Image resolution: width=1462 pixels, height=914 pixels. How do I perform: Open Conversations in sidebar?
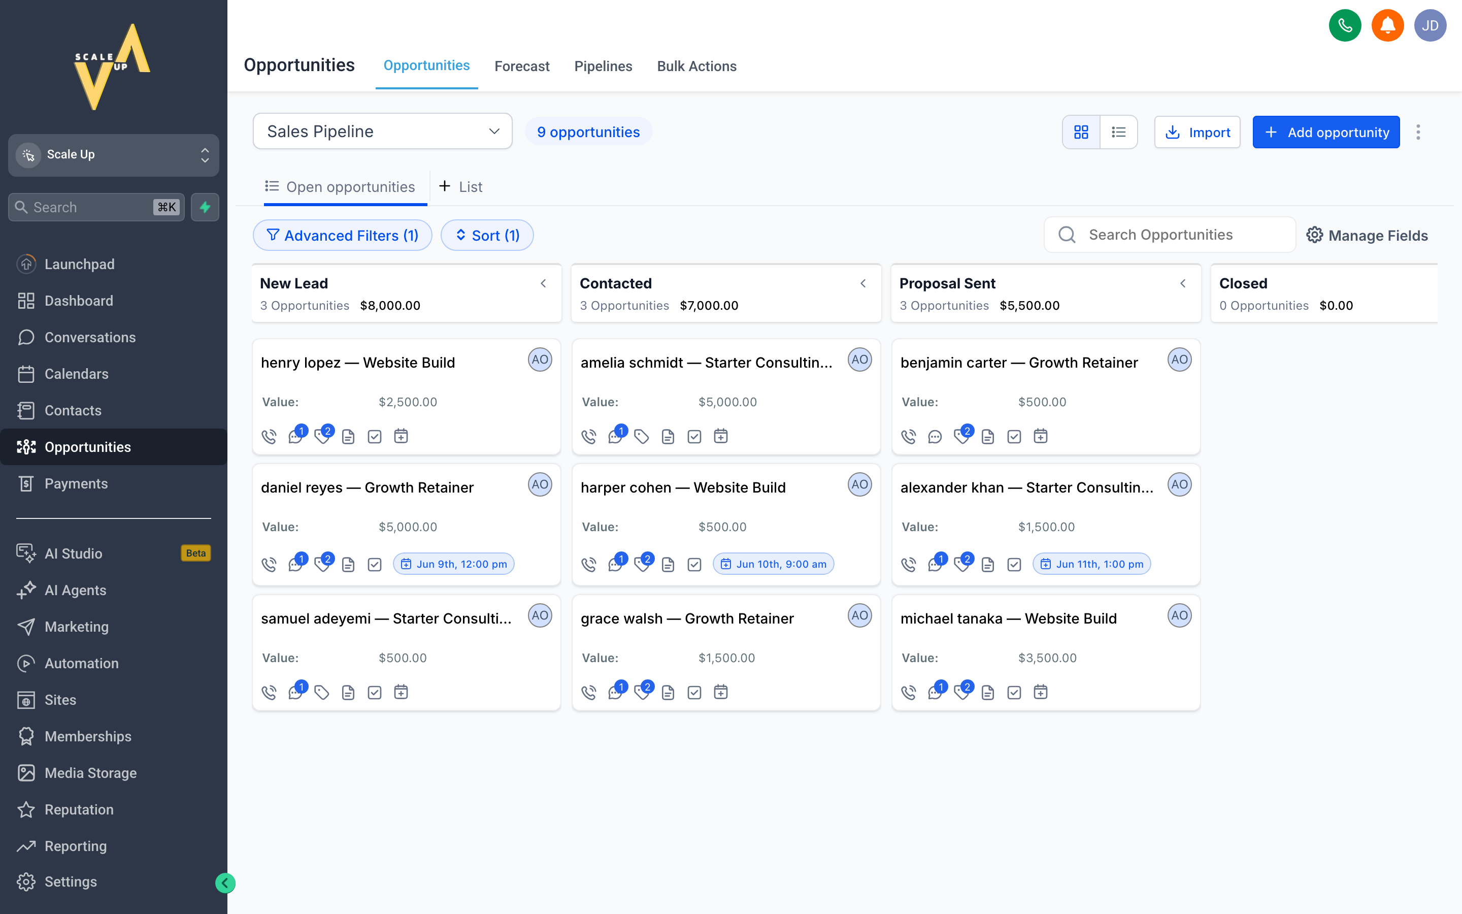(114, 337)
